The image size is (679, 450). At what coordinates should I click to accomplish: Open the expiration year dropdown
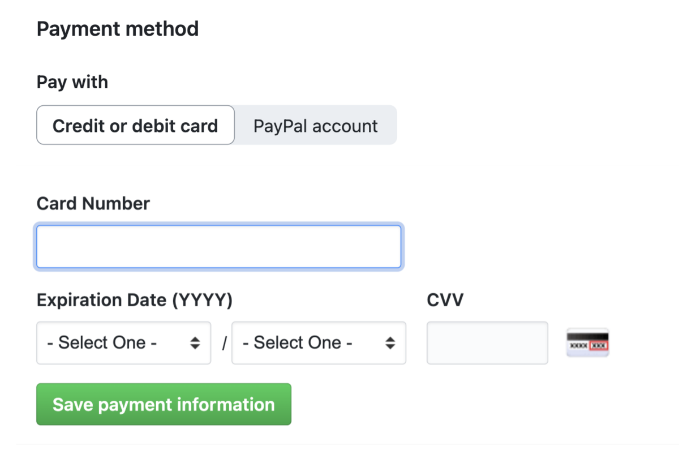pos(319,342)
